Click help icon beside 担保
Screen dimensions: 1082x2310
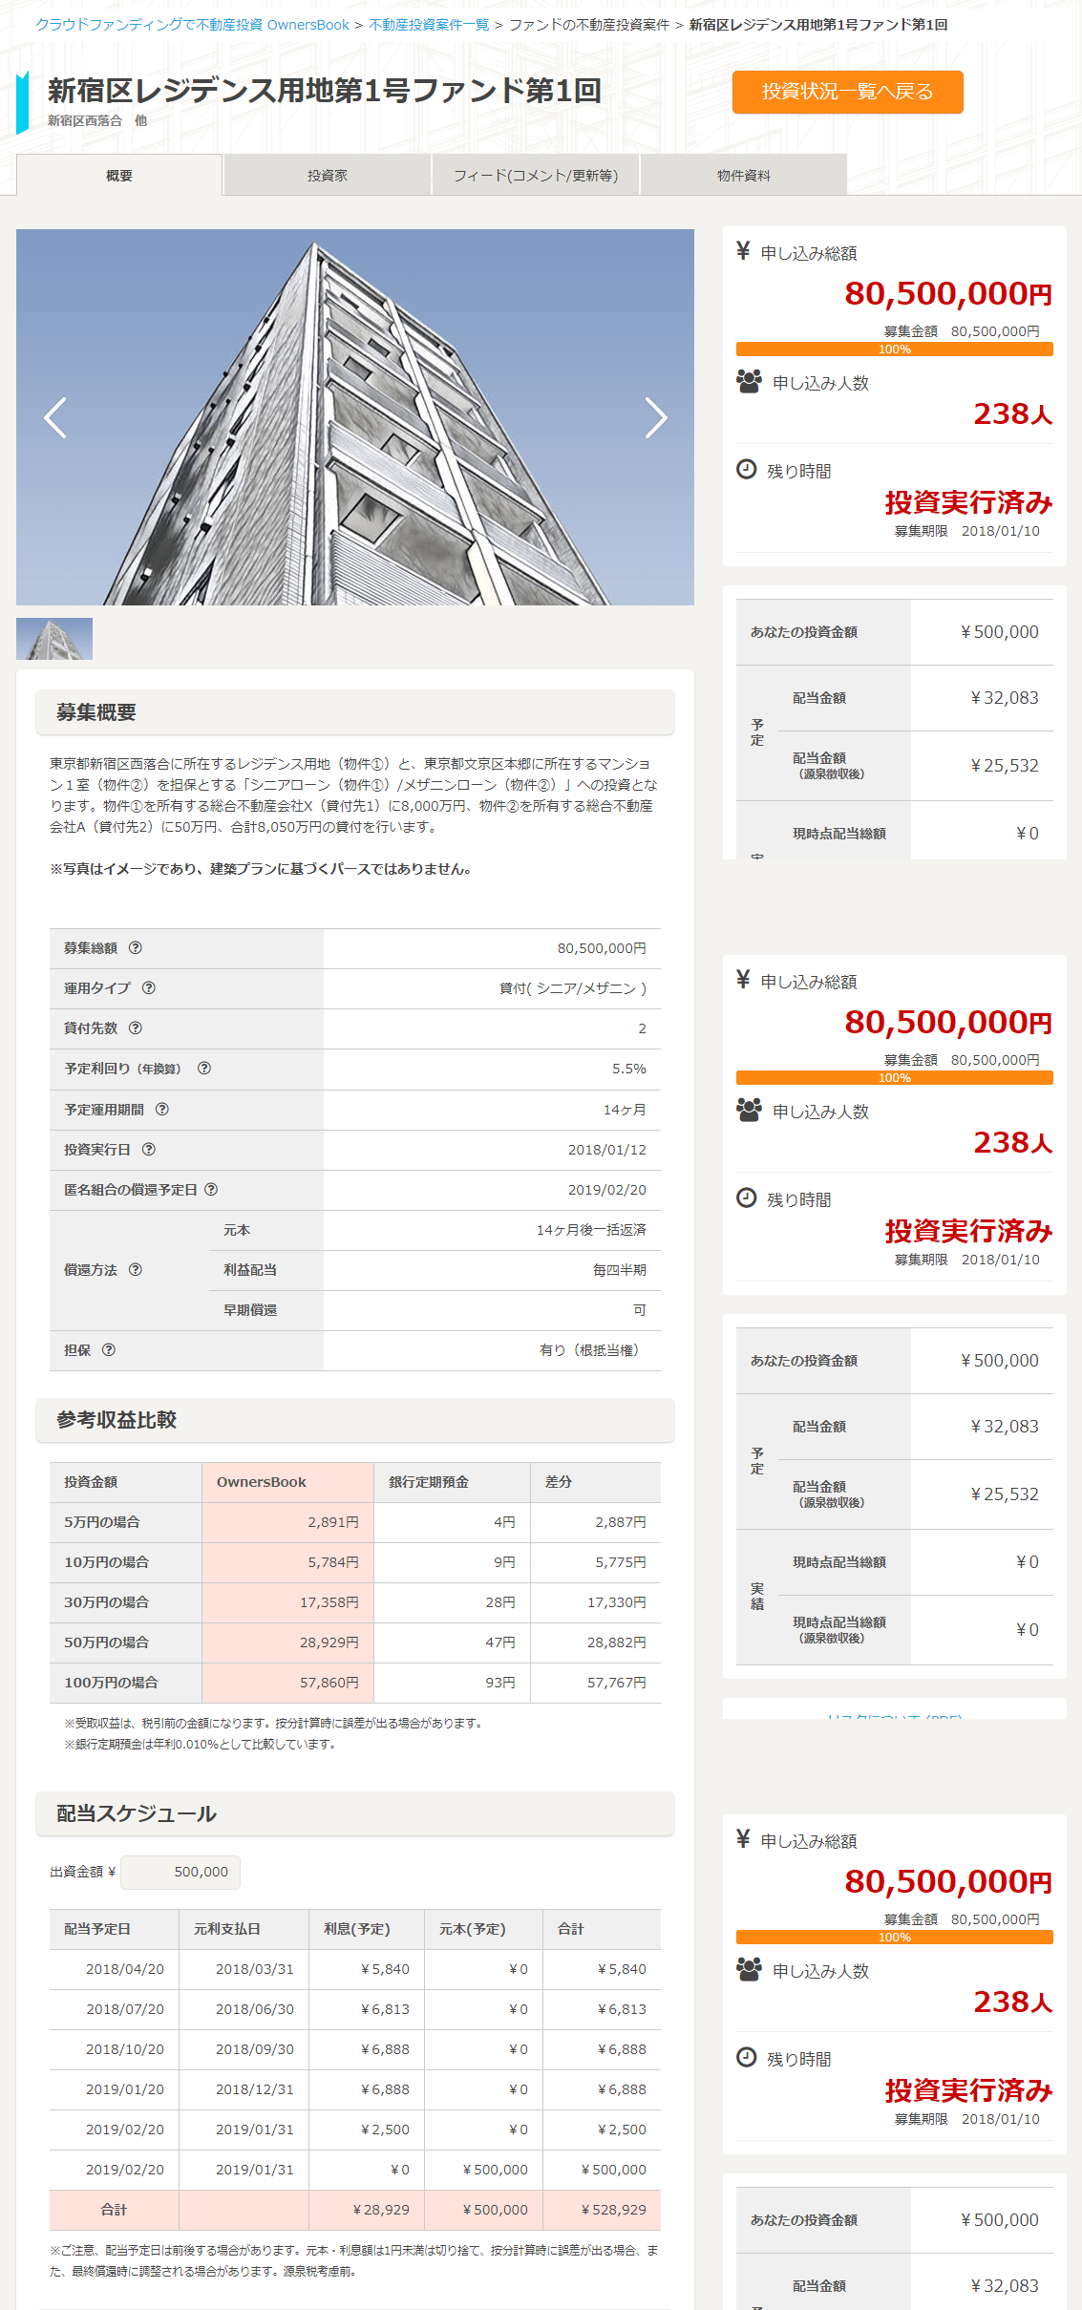point(109,1350)
